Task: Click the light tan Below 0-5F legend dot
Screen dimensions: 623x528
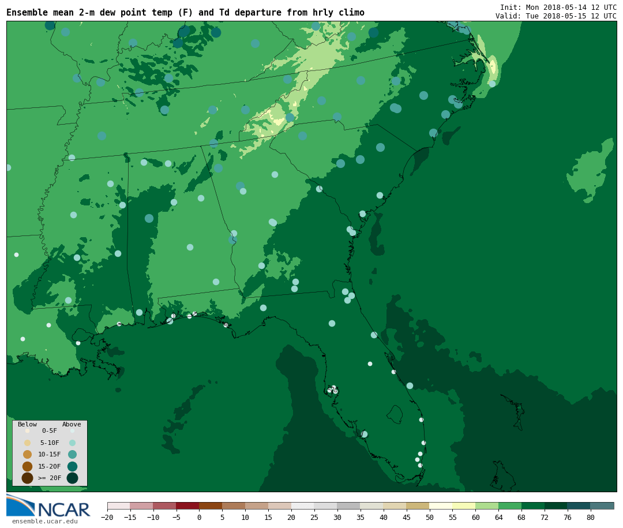Action: [28, 430]
